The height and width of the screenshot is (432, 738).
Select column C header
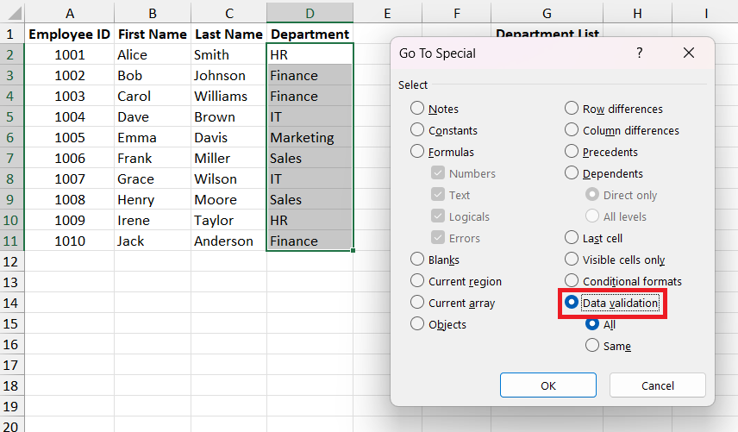228,13
